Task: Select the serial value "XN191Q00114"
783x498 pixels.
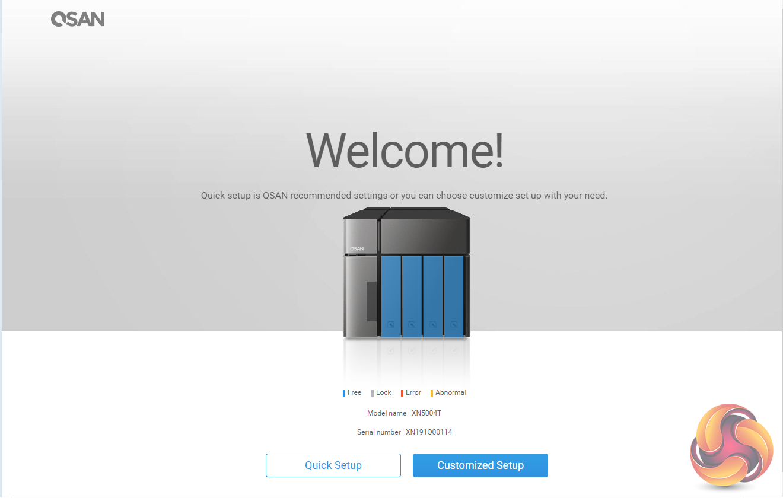Action: (429, 432)
